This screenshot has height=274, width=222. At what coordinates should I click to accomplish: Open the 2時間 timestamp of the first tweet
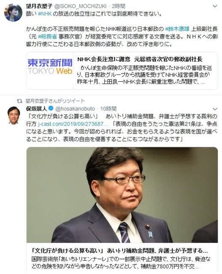coord(118,6)
